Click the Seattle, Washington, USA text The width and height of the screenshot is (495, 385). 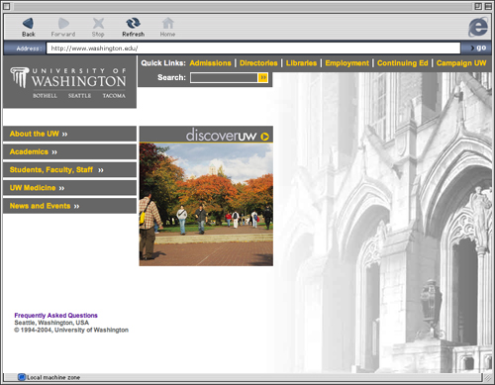[51, 323]
